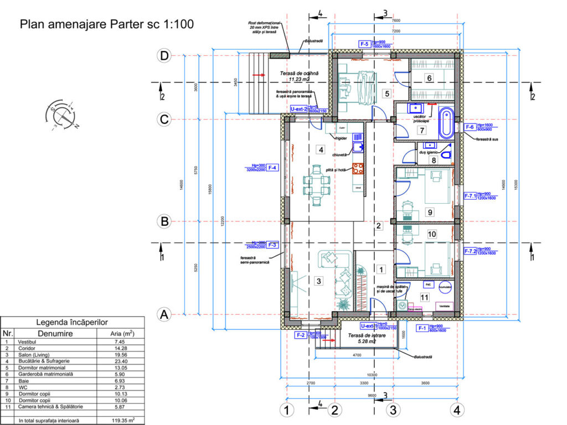Click the fereastră semi-panoramică annotation
The image size is (567, 425).
[x=255, y=260]
